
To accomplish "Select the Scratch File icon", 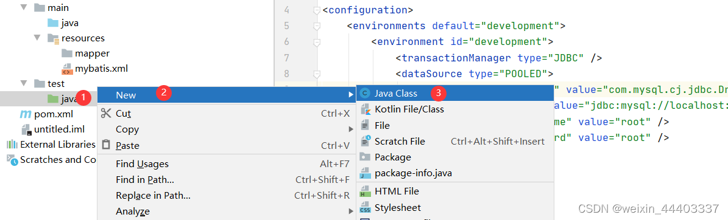I will tap(366, 141).
